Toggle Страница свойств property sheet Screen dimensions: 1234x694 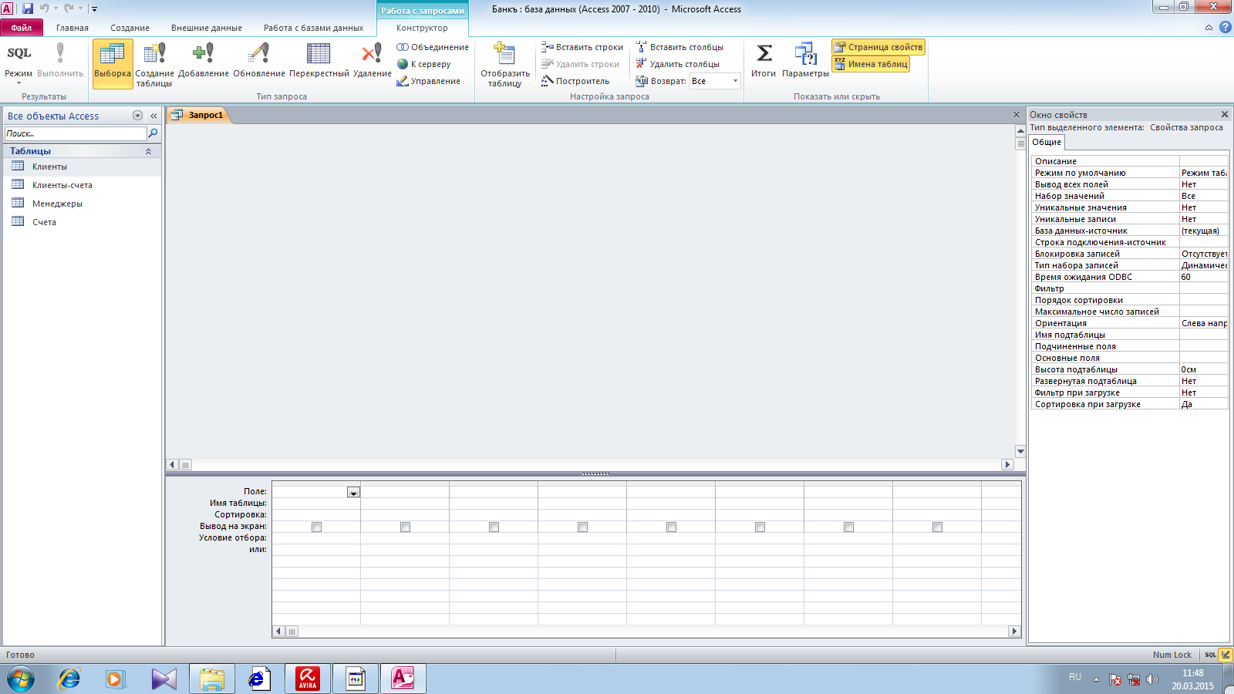pyautogui.click(x=878, y=47)
